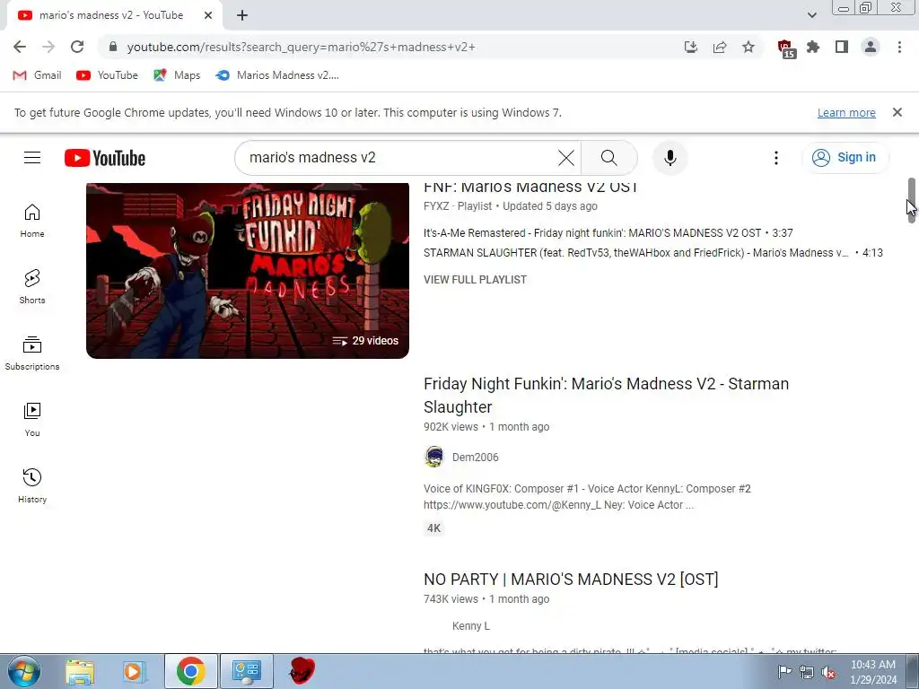
Task: Open the Kenny L channel name
Action: point(470,625)
